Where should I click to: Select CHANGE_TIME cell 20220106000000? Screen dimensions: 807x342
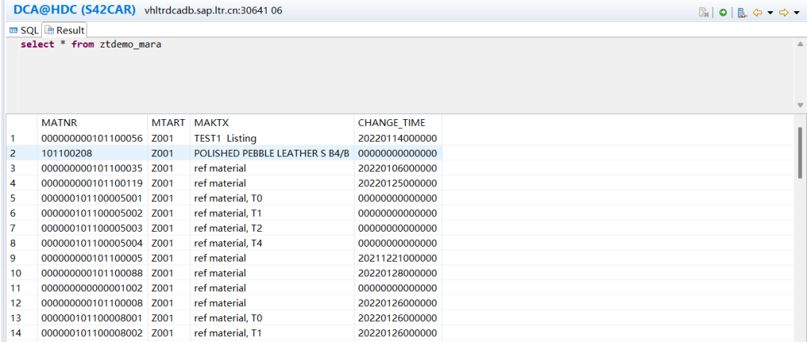tap(398, 168)
